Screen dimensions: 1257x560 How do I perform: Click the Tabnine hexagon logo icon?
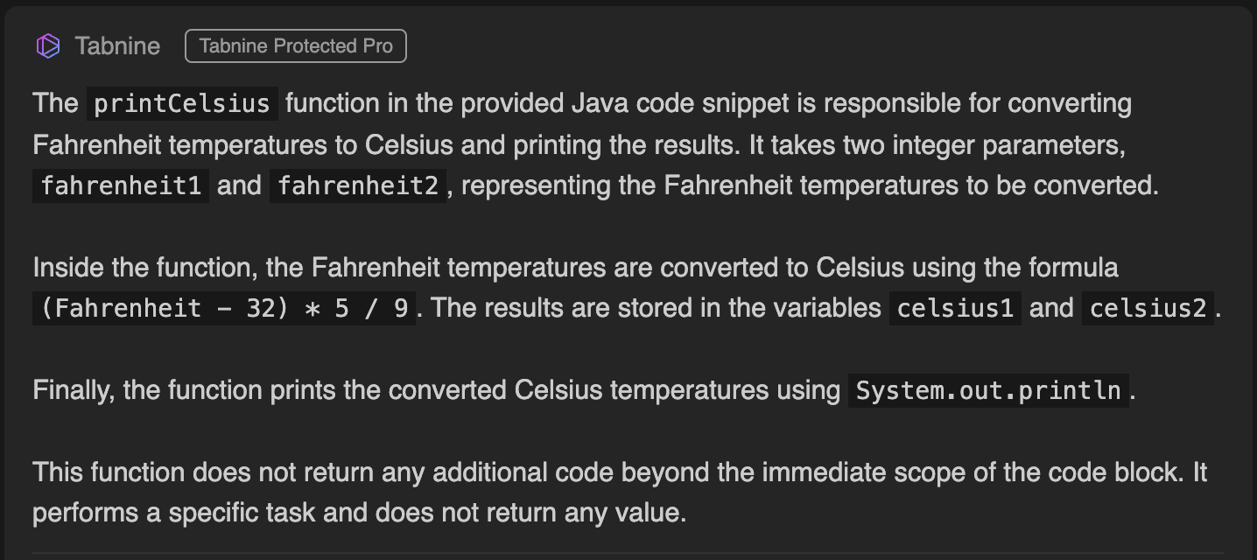(x=48, y=46)
